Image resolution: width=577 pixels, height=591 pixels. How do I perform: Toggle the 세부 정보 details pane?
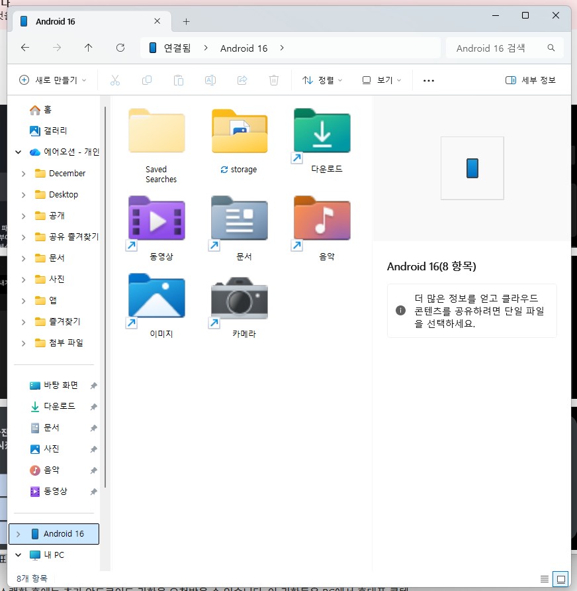[x=530, y=80]
